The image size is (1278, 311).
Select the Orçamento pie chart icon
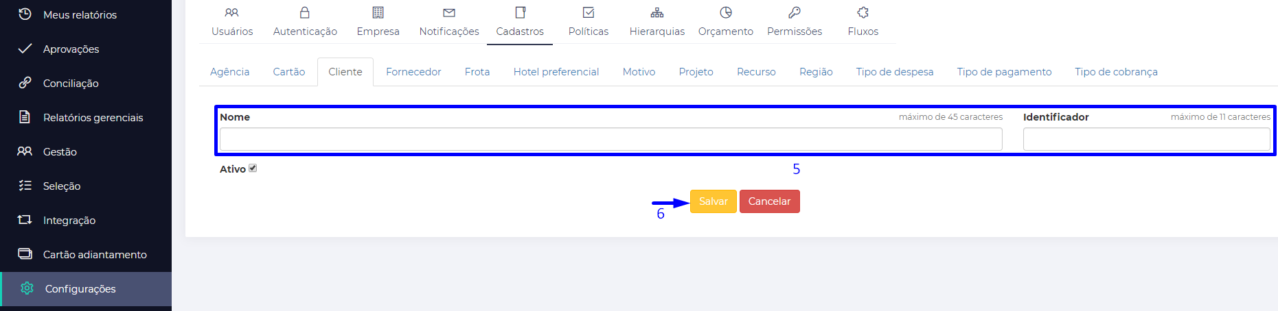click(726, 12)
